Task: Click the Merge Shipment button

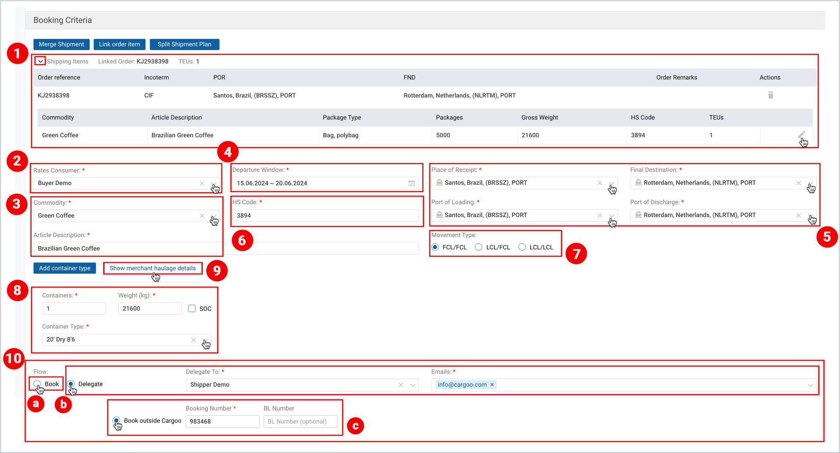Action: [x=62, y=45]
